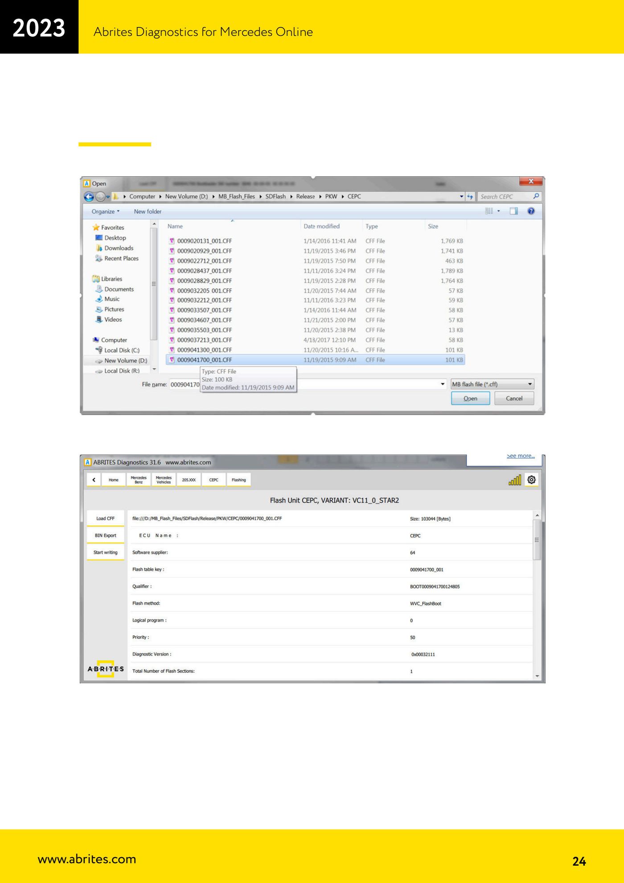Click the file icon of 0009022712_001.CFF
The height and width of the screenshot is (883, 624).
pyautogui.click(x=172, y=261)
